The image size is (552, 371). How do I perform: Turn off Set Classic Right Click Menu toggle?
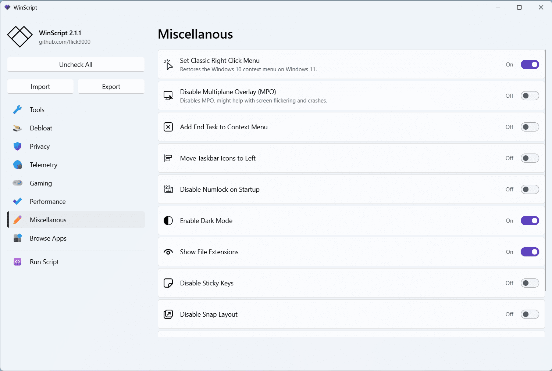click(530, 65)
